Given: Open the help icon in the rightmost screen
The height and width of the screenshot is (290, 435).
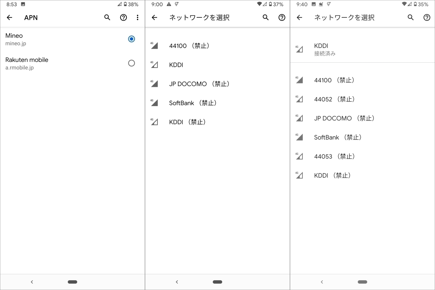Looking at the screenshot, I should (x=427, y=17).
